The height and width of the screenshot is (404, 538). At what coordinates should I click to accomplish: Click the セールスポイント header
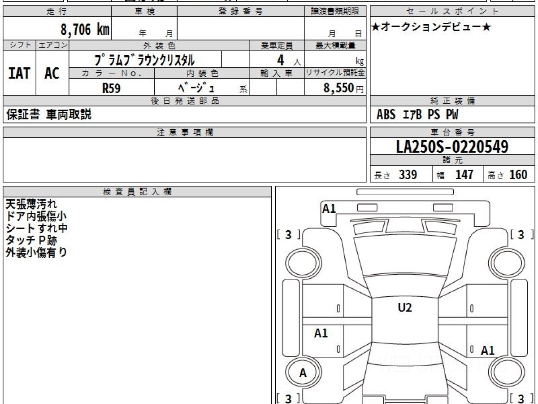[453, 12]
